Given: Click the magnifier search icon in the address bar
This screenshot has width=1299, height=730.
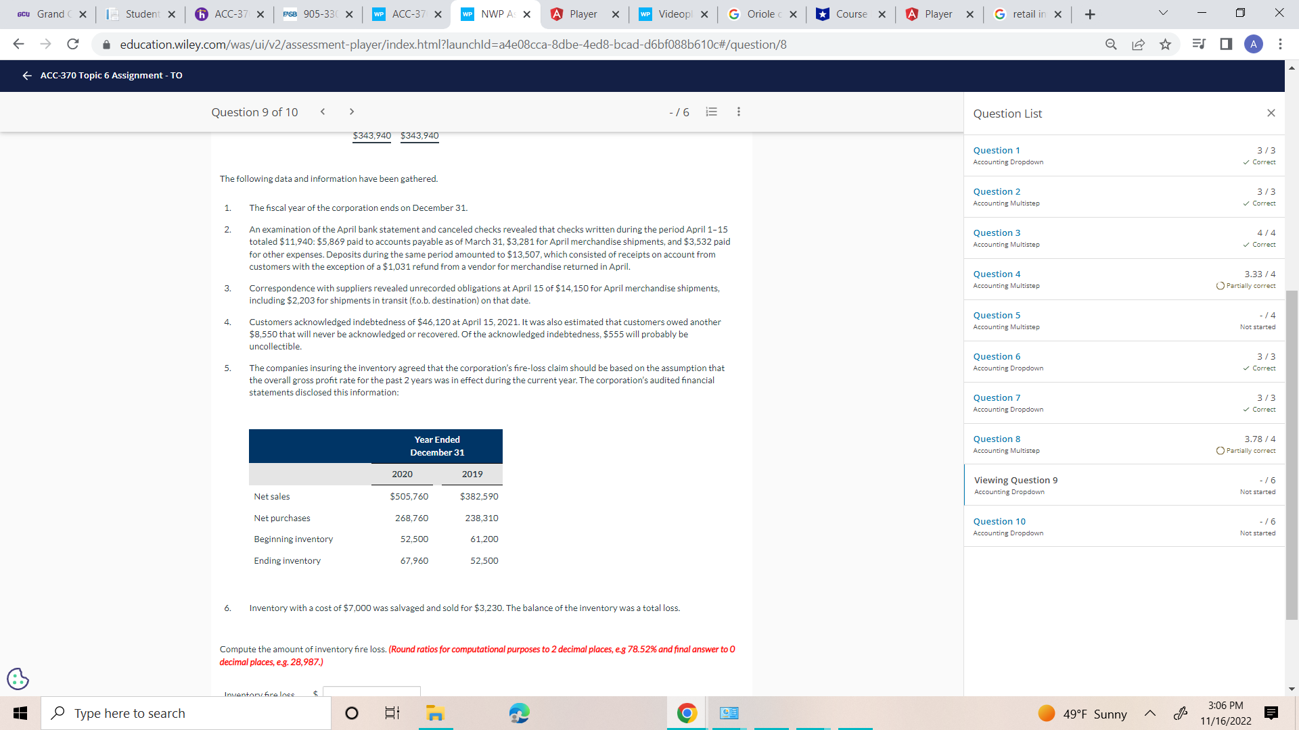Looking at the screenshot, I should [x=1111, y=44].
